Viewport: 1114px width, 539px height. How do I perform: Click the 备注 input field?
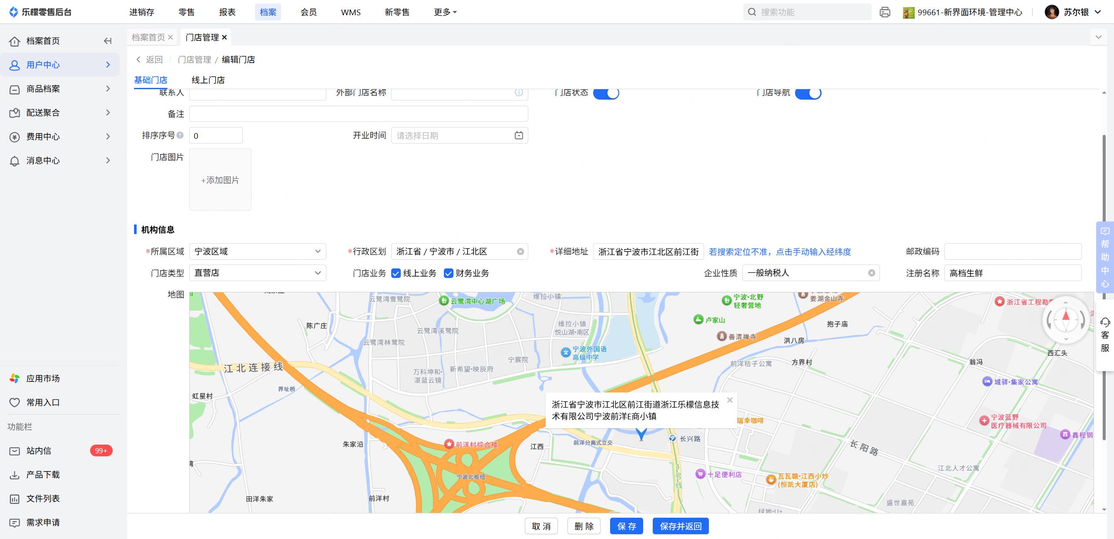(x=359, y=114)
